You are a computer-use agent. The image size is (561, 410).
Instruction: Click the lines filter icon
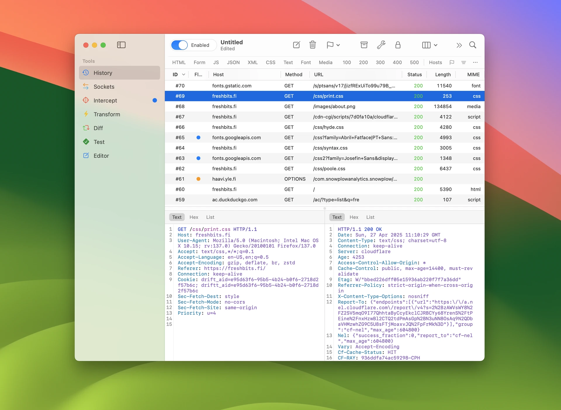pyautogui.click(x=463, y=62)
